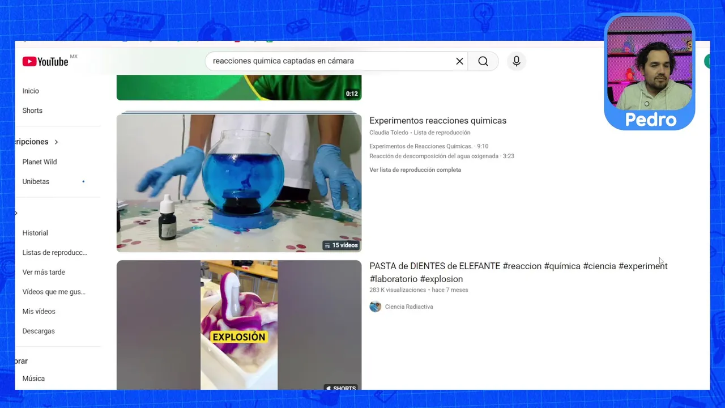Start voice search with the microphone
Viewport: 725px width, 408px height.
(516, 61)
